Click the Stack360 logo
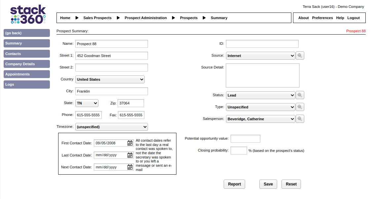This screenshot has width=372, height=199. point(28,14)
